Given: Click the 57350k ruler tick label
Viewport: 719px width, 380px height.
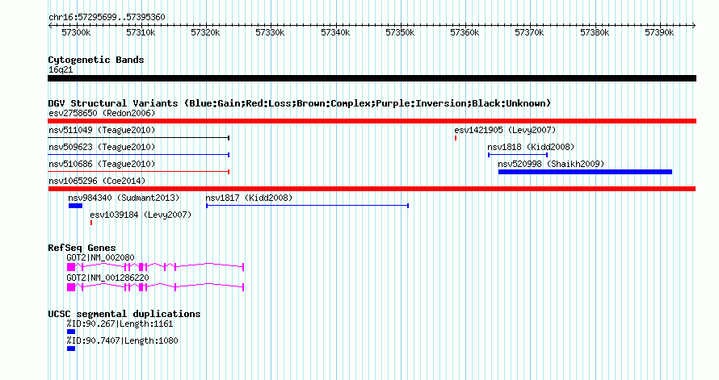Looking at the screenshot, I should pos(400,32).
